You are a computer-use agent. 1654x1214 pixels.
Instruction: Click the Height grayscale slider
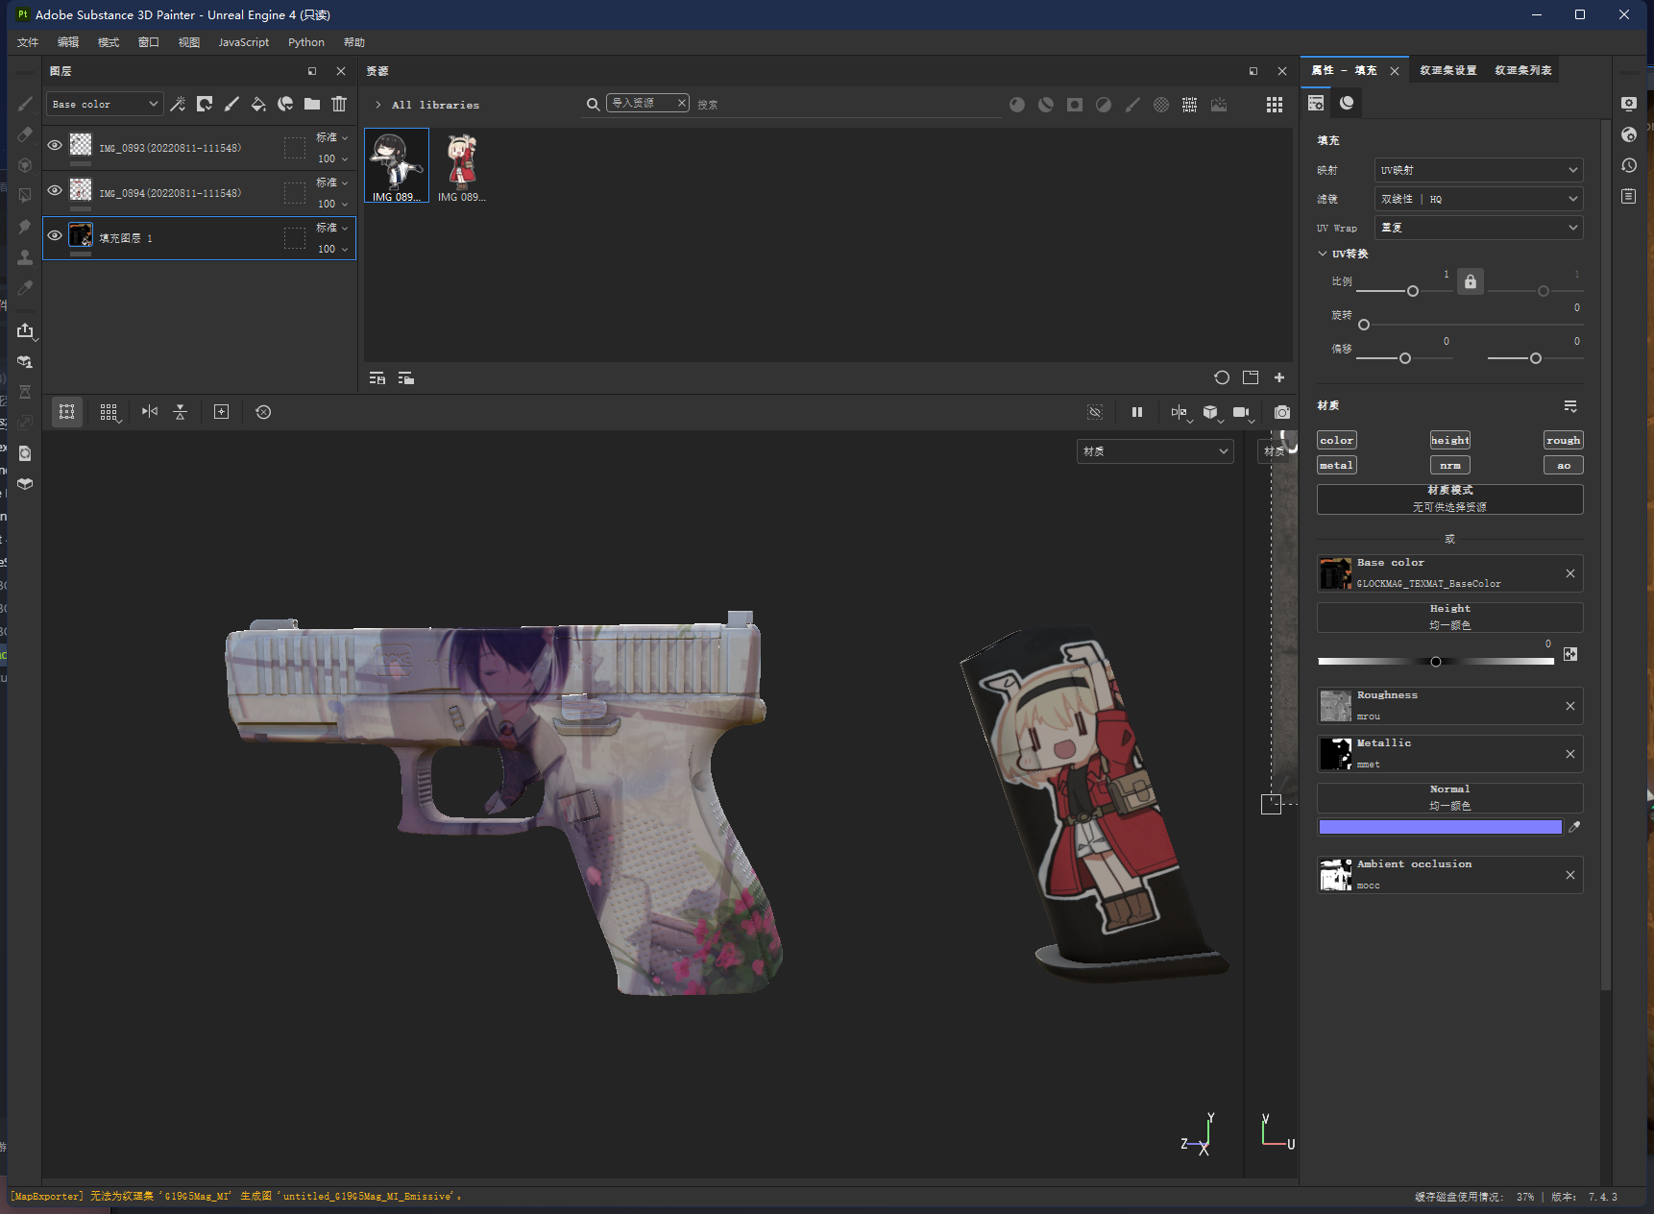click(1436, 661)
